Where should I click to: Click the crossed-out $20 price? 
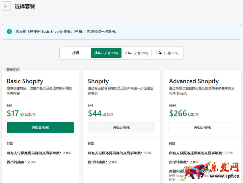[x=9, y=106]
